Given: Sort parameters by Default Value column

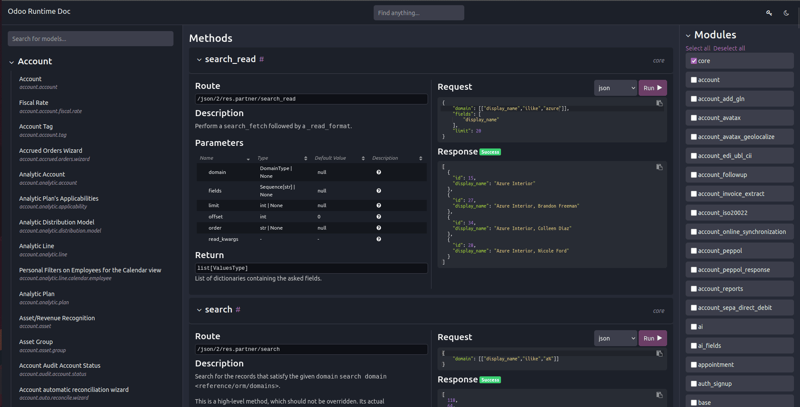Looking at the screenshot, I should pyautogui.click(x=363, y=158).
